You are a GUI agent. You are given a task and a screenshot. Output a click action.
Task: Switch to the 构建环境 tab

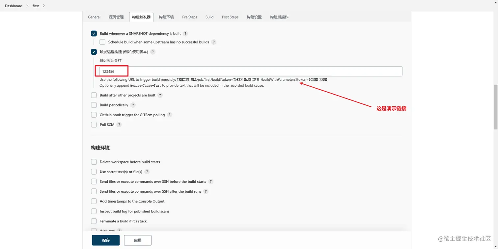pyautogui.click(x=166, y=17)
